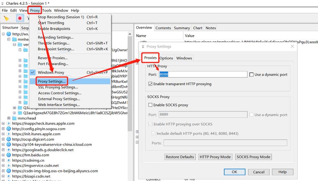Click Restore Defaults button

(180, 157)
